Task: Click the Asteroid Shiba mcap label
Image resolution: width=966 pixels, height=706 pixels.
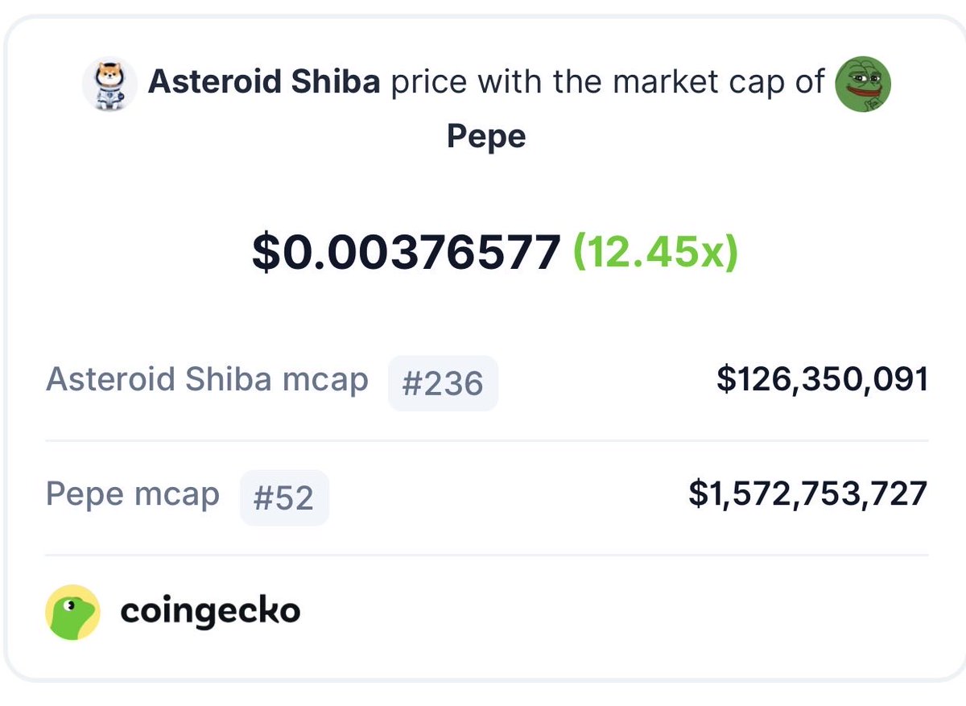Action: point(207,379)
